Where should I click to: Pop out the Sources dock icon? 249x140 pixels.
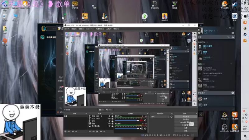[112, 114]
